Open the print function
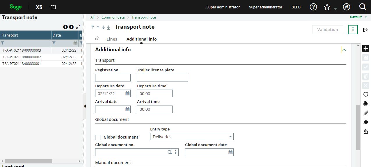Viewport: 371px width, 167px height. click(x=365, y=103)
